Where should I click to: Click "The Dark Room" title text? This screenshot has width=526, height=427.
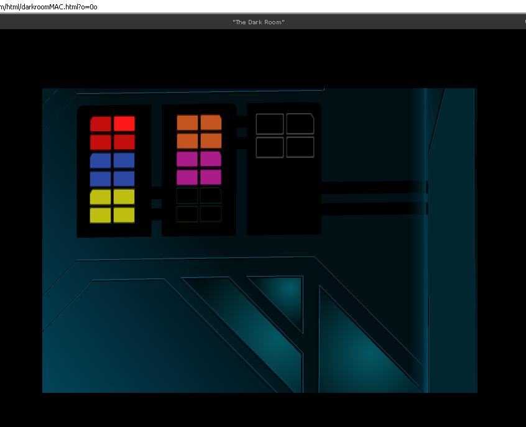pyautogui.click(x=259, y=22)
